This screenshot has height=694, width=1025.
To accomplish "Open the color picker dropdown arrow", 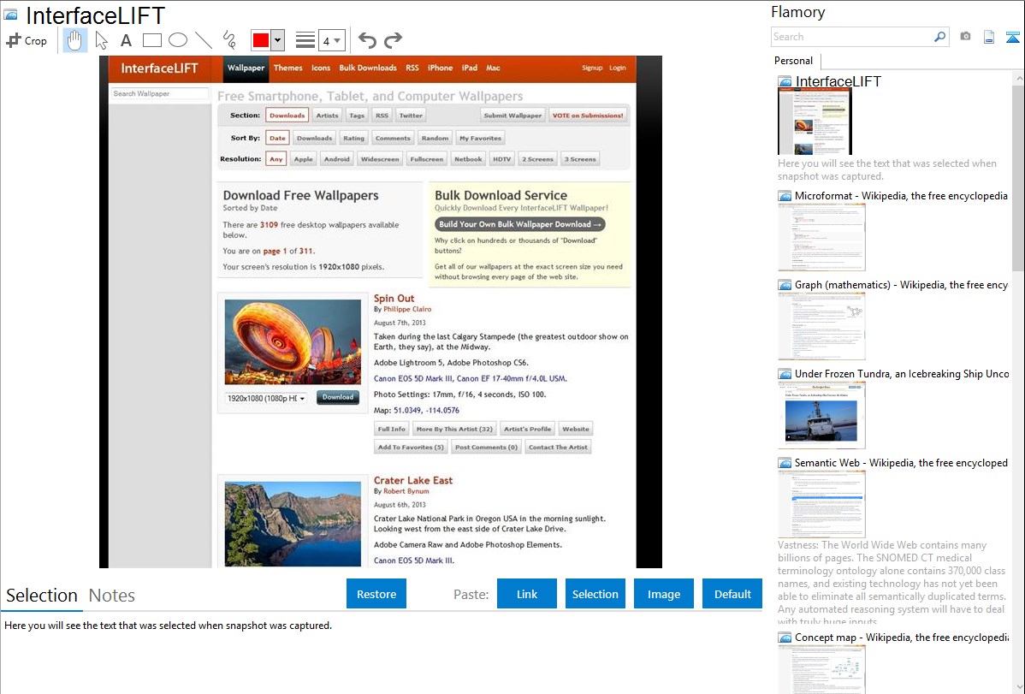I will pyautogui.click(x=277, y=40).
